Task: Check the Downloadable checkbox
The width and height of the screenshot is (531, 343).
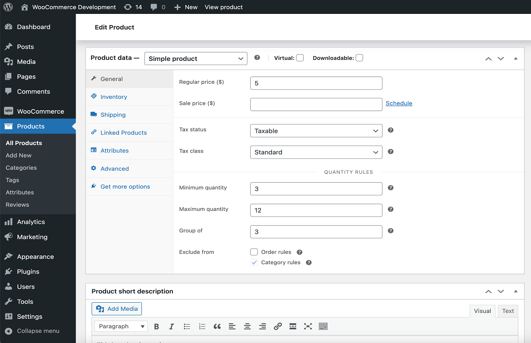Action: point(360,58)
